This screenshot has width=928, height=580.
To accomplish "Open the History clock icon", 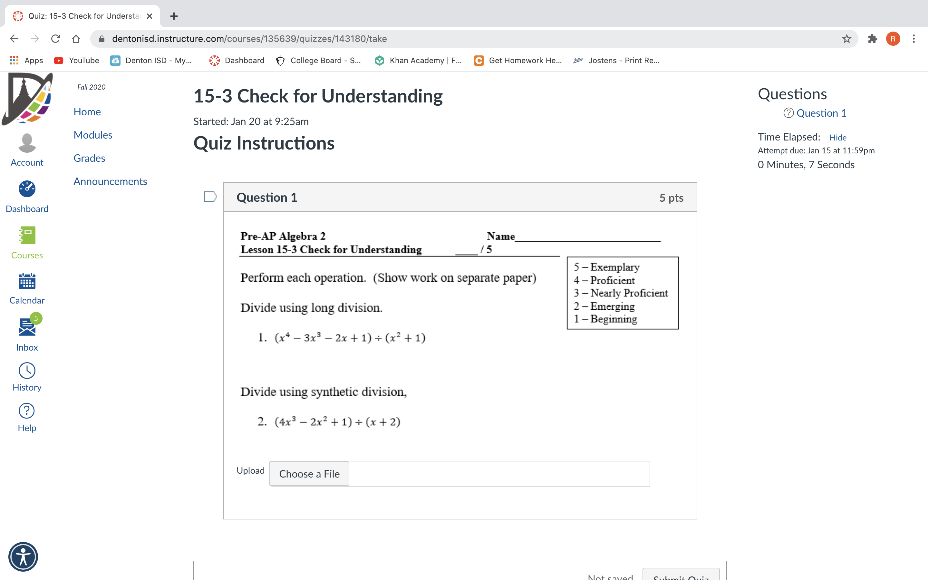I will tap(27, 371).
